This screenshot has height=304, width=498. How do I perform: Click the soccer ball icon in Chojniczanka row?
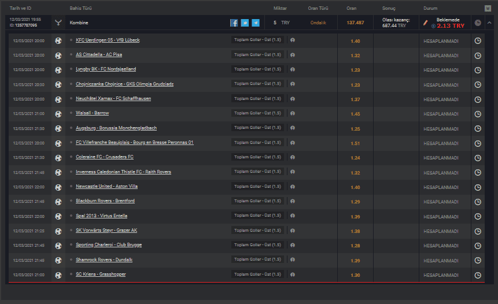point(58,85)
